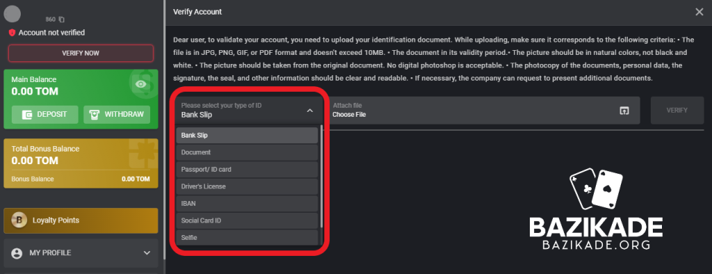Click the Main Balance 0.00 TOM value
This screenshot has width=712, height=274.
click(35, 91)
